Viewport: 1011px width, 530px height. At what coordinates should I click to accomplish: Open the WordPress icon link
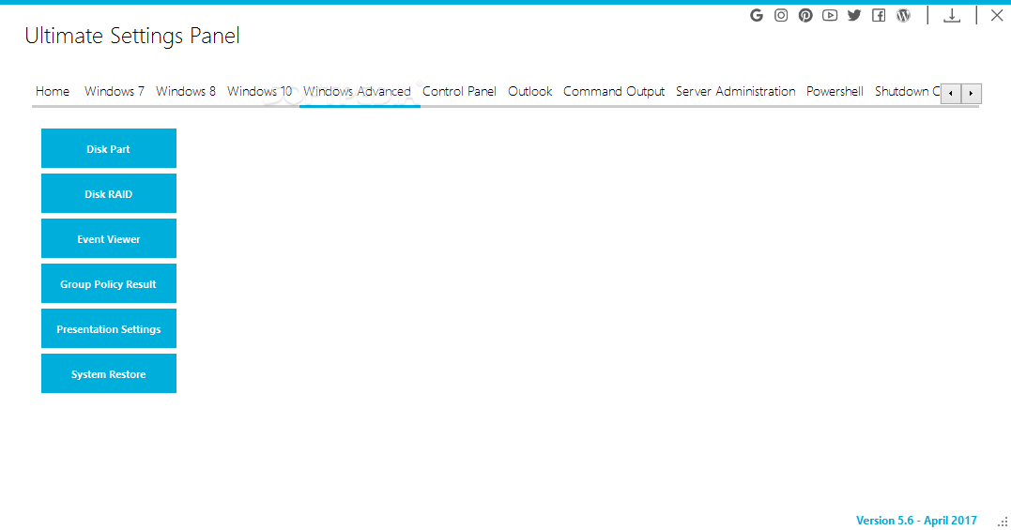(x=903, y=15)
